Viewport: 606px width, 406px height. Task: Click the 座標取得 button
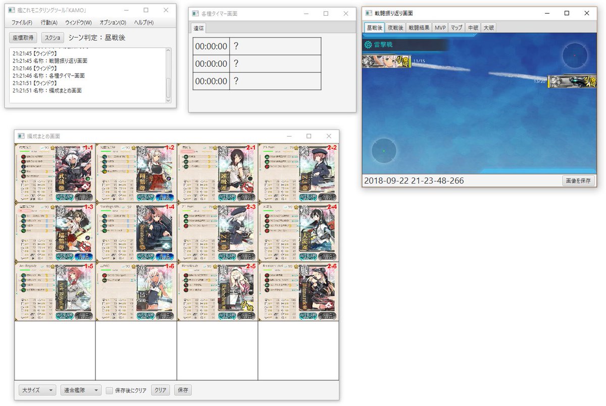(x=23, y=37)
